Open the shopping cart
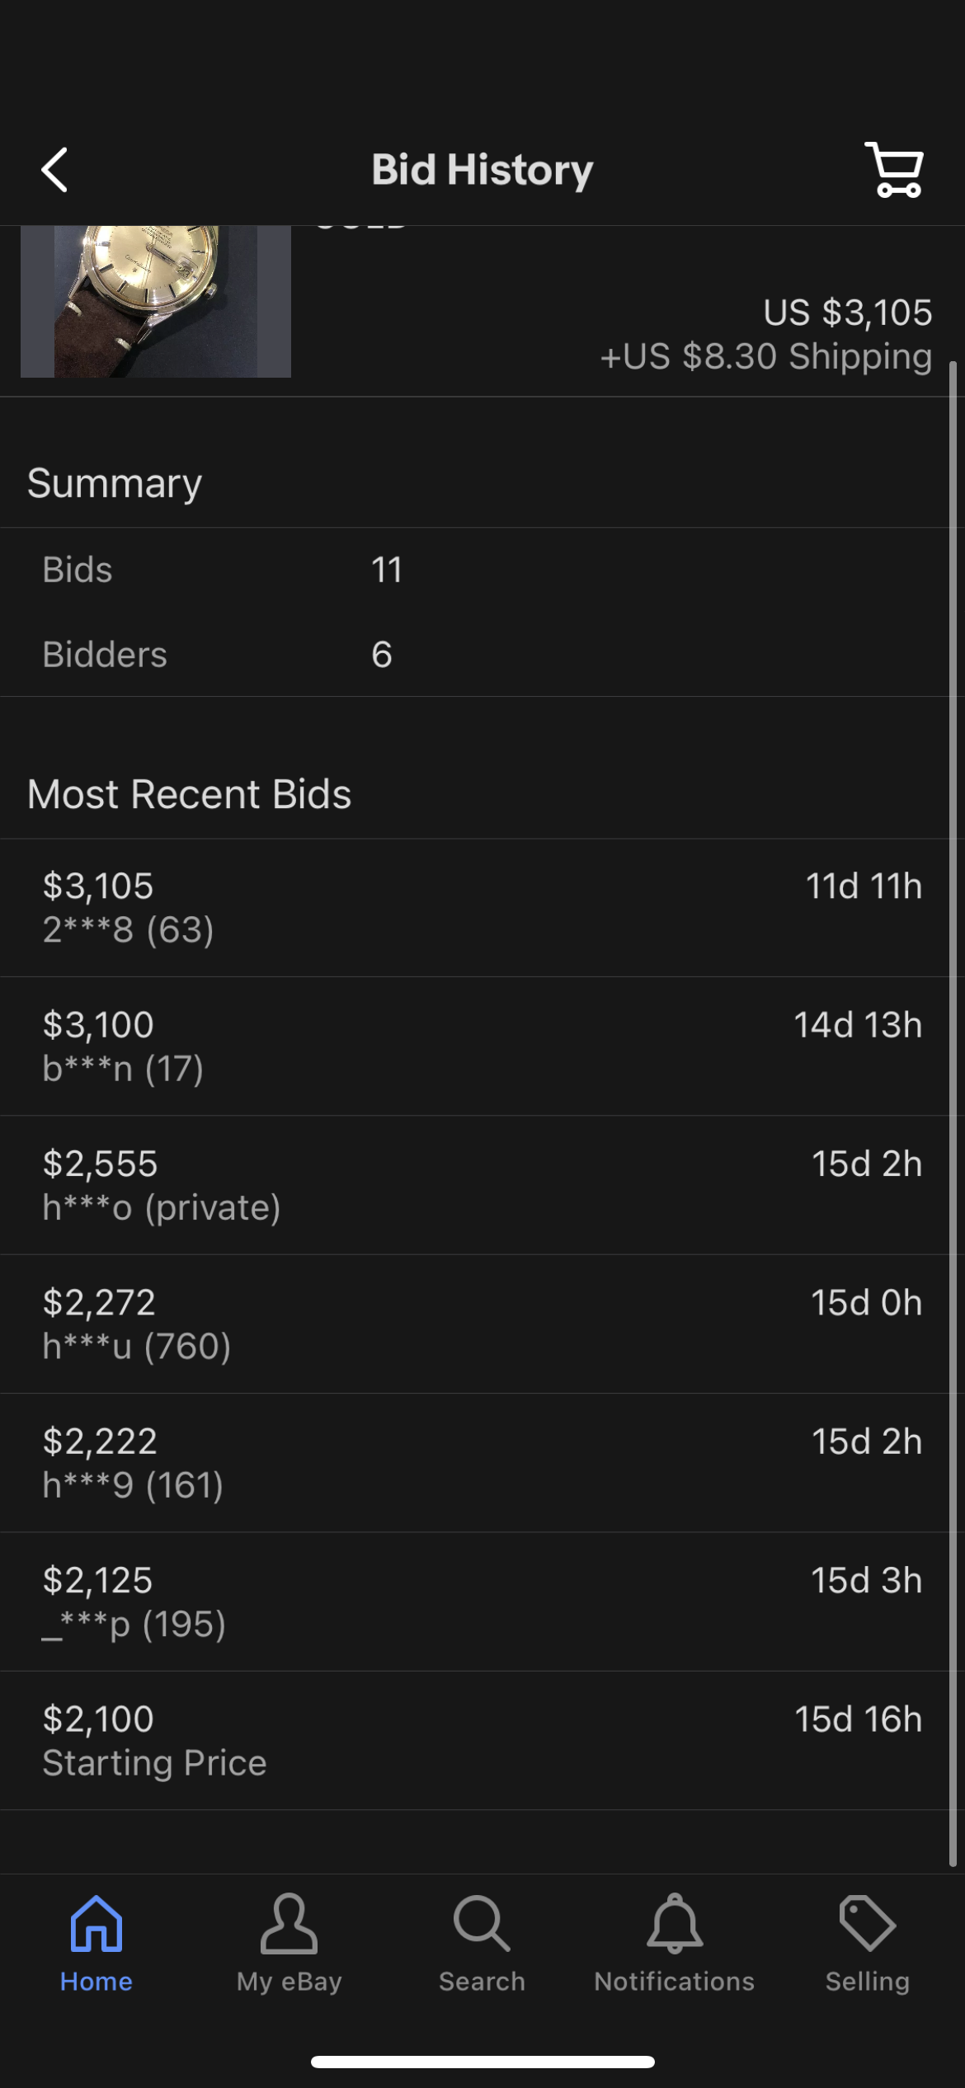Screen dimensions: 965x2088 click(894, 170)
